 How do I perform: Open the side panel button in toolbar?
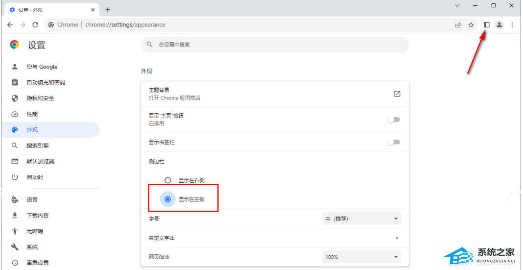coord(487,25)
